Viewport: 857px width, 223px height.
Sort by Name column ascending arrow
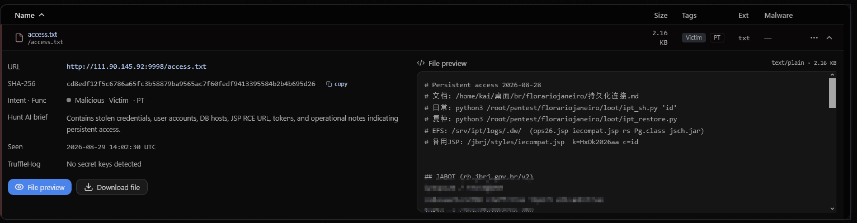(42, 15)
